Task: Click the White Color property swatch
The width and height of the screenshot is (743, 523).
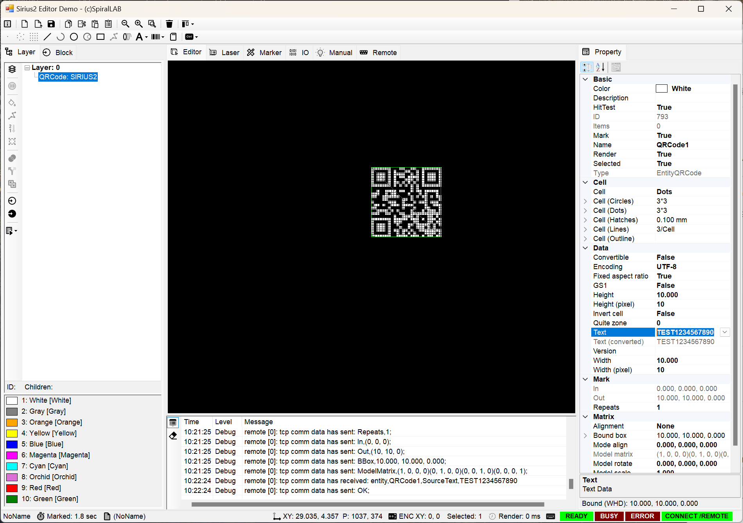Action: [x=662, y=88]
